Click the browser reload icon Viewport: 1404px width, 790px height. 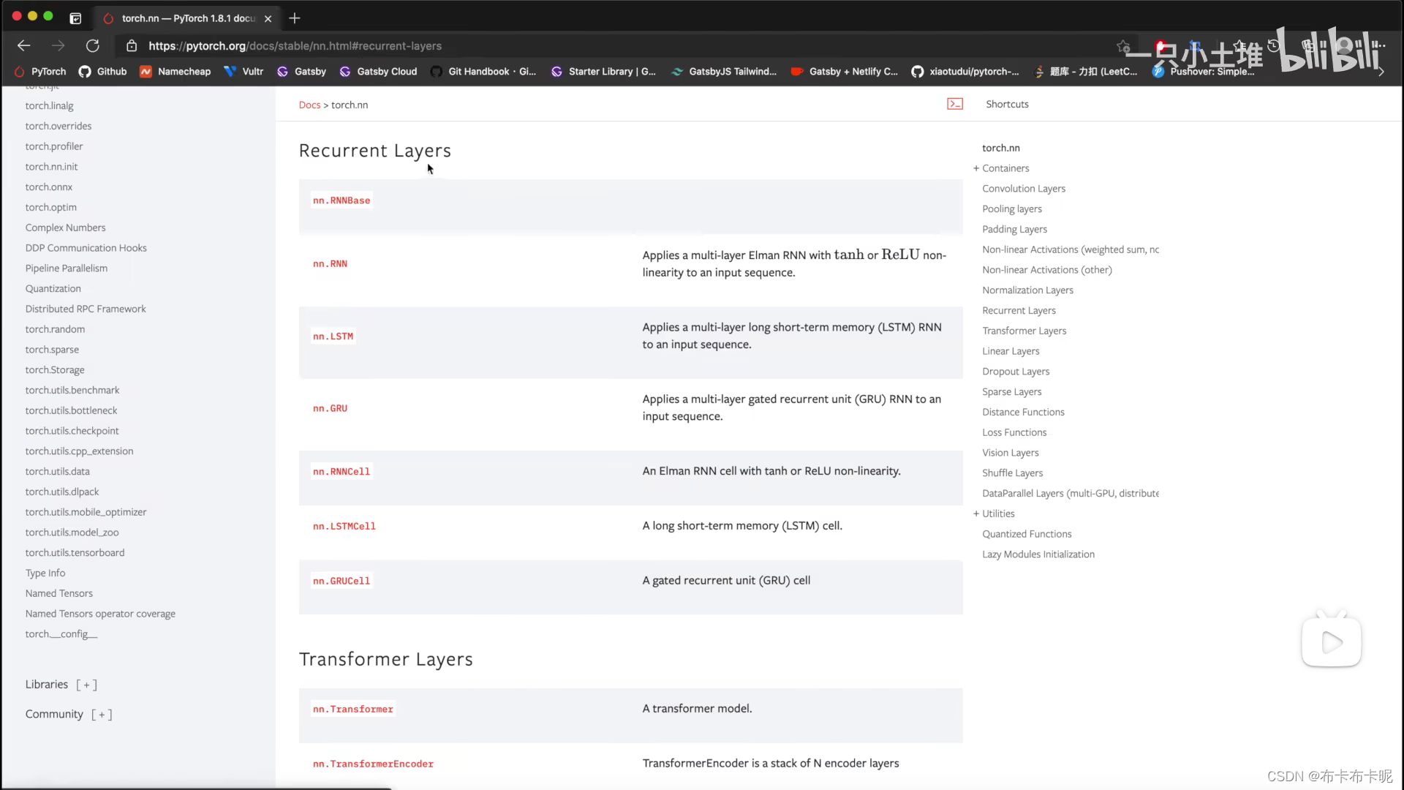(93, 45)
